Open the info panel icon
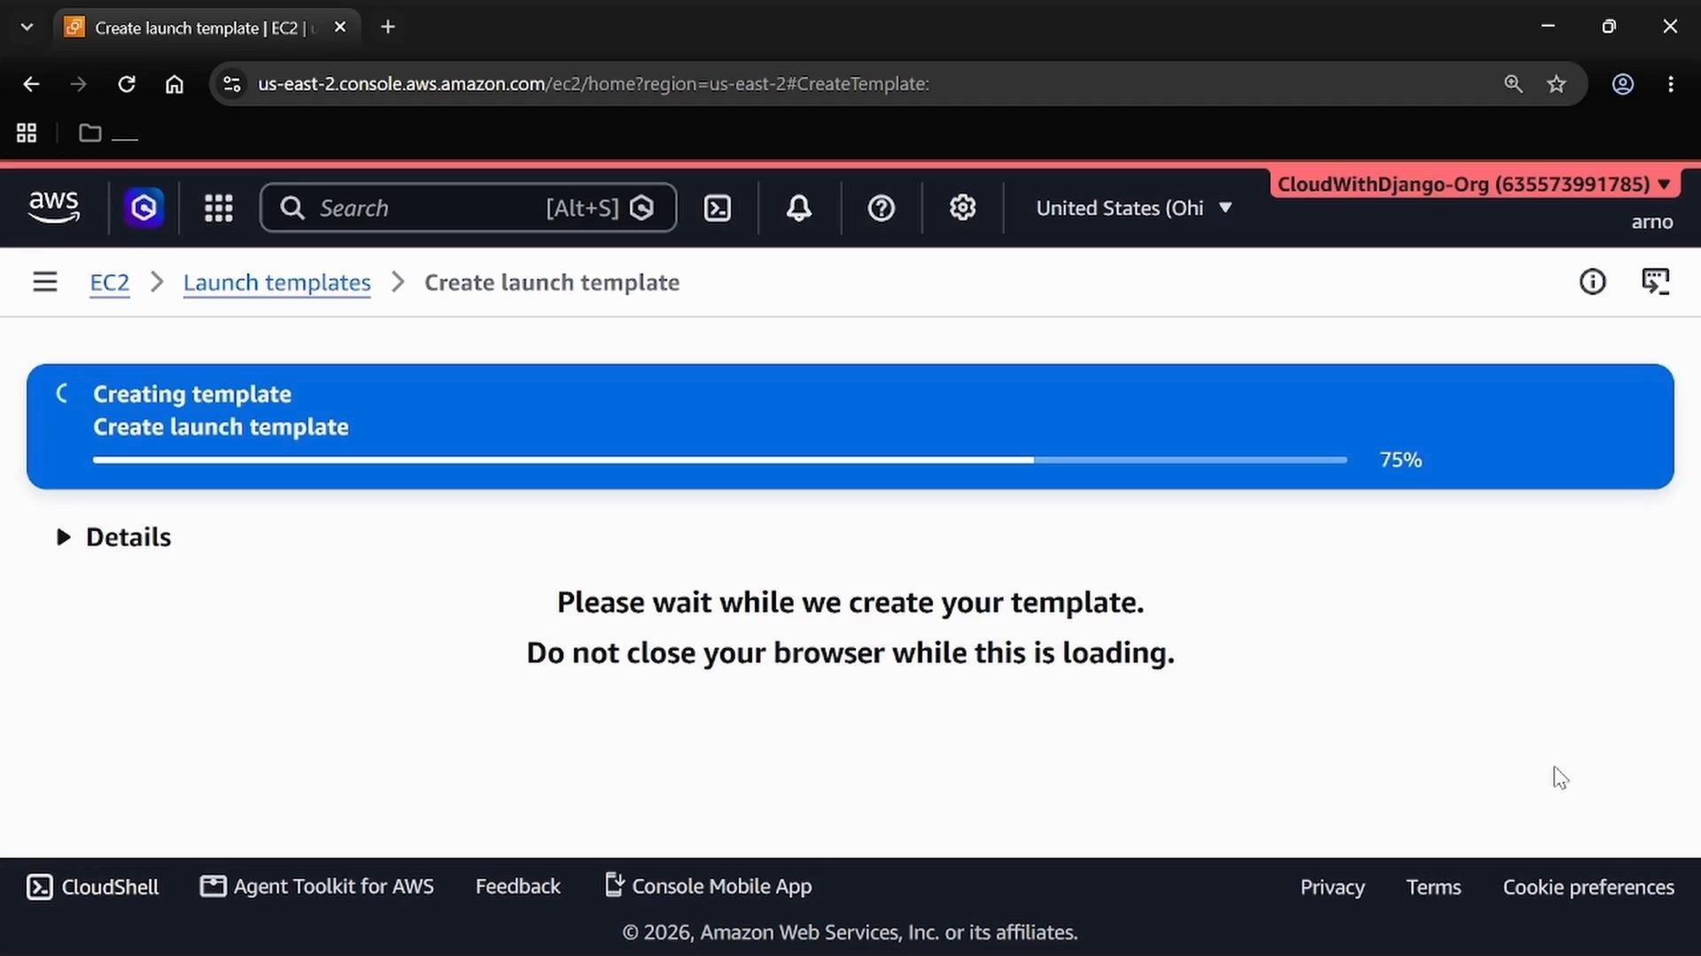Viewport: 1701px width, 956px height. (x=1592, y=282)
